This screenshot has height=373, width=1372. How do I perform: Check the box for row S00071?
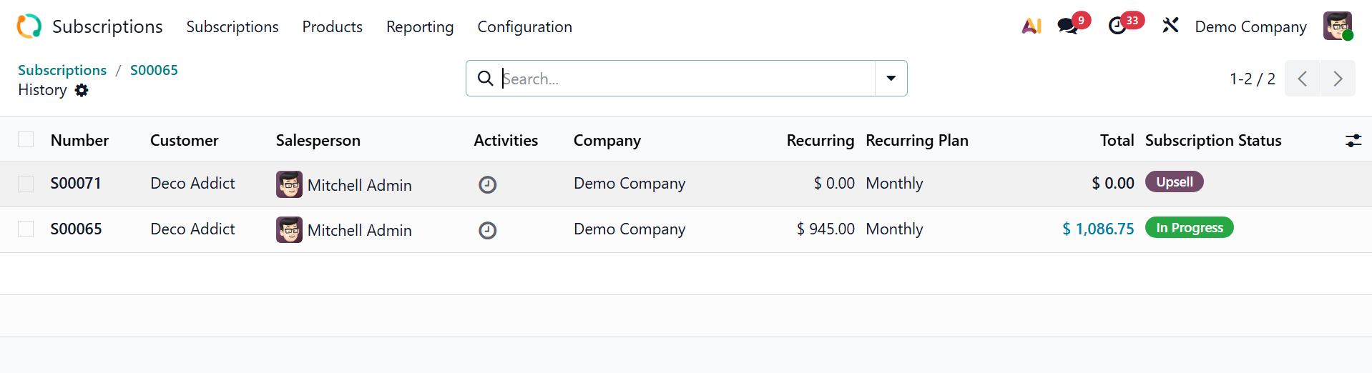[x=26, y=184]
